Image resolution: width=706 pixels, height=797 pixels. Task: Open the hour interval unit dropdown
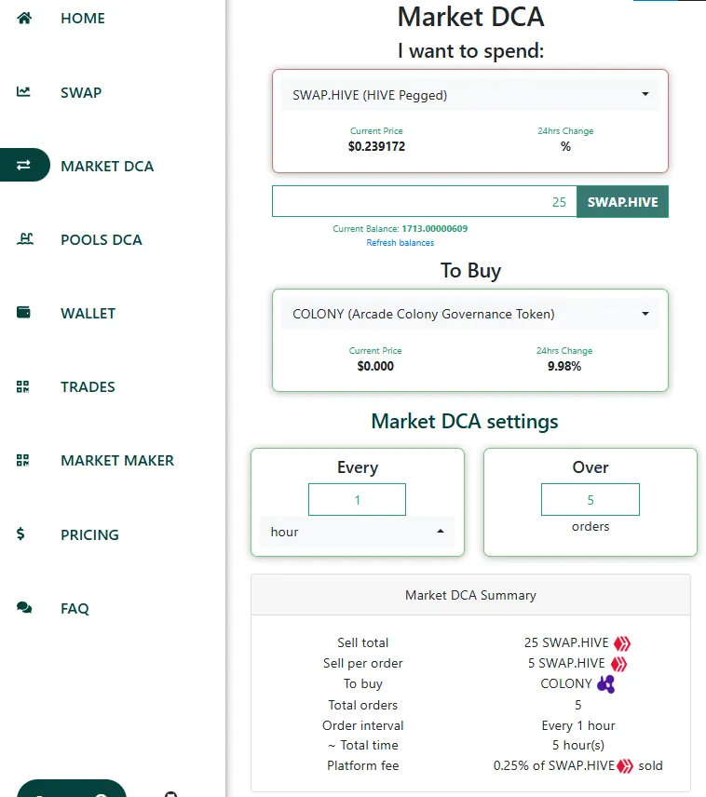tap(357, 532)
